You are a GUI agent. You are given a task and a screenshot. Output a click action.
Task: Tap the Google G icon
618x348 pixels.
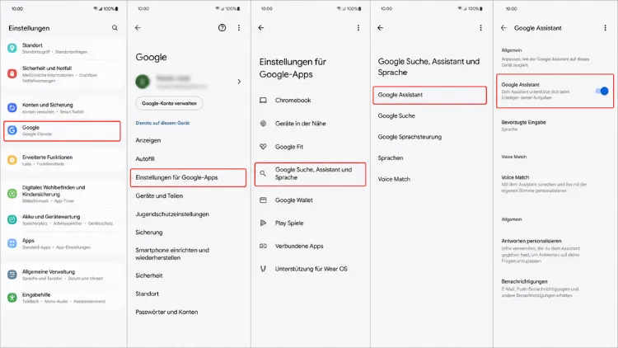tap(12, 130)
